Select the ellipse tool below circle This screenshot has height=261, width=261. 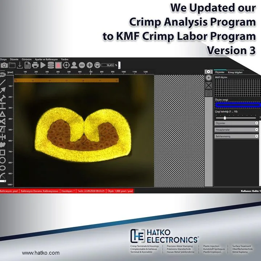pyautogui.click(x=3, y=168)
